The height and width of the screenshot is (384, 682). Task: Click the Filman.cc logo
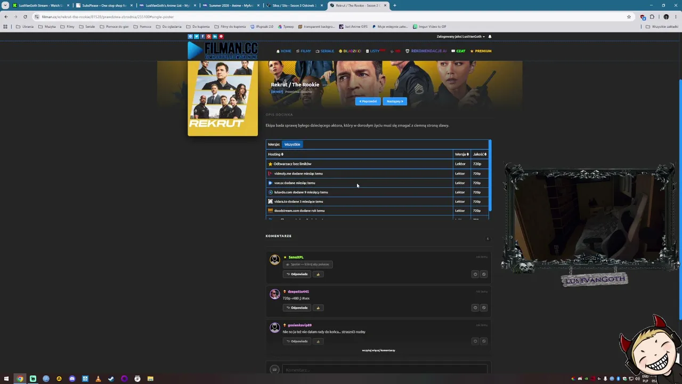coord(223,51)
